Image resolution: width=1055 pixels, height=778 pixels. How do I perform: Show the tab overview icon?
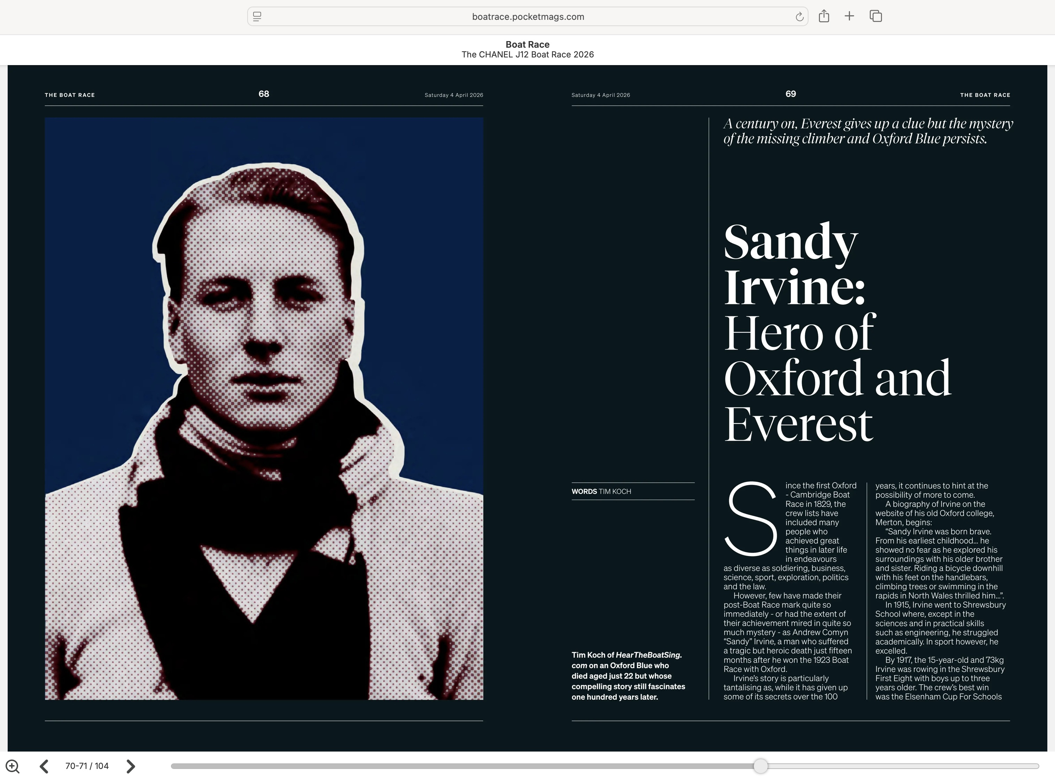pyautogui.click(x=876, y=16)
